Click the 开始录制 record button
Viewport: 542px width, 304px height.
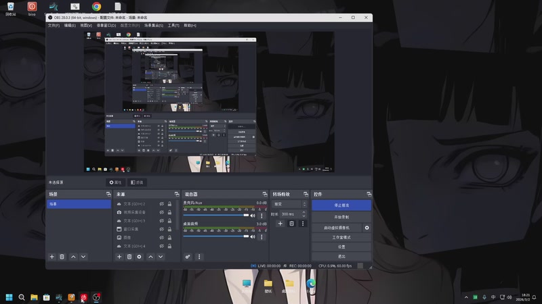(341, 217)
